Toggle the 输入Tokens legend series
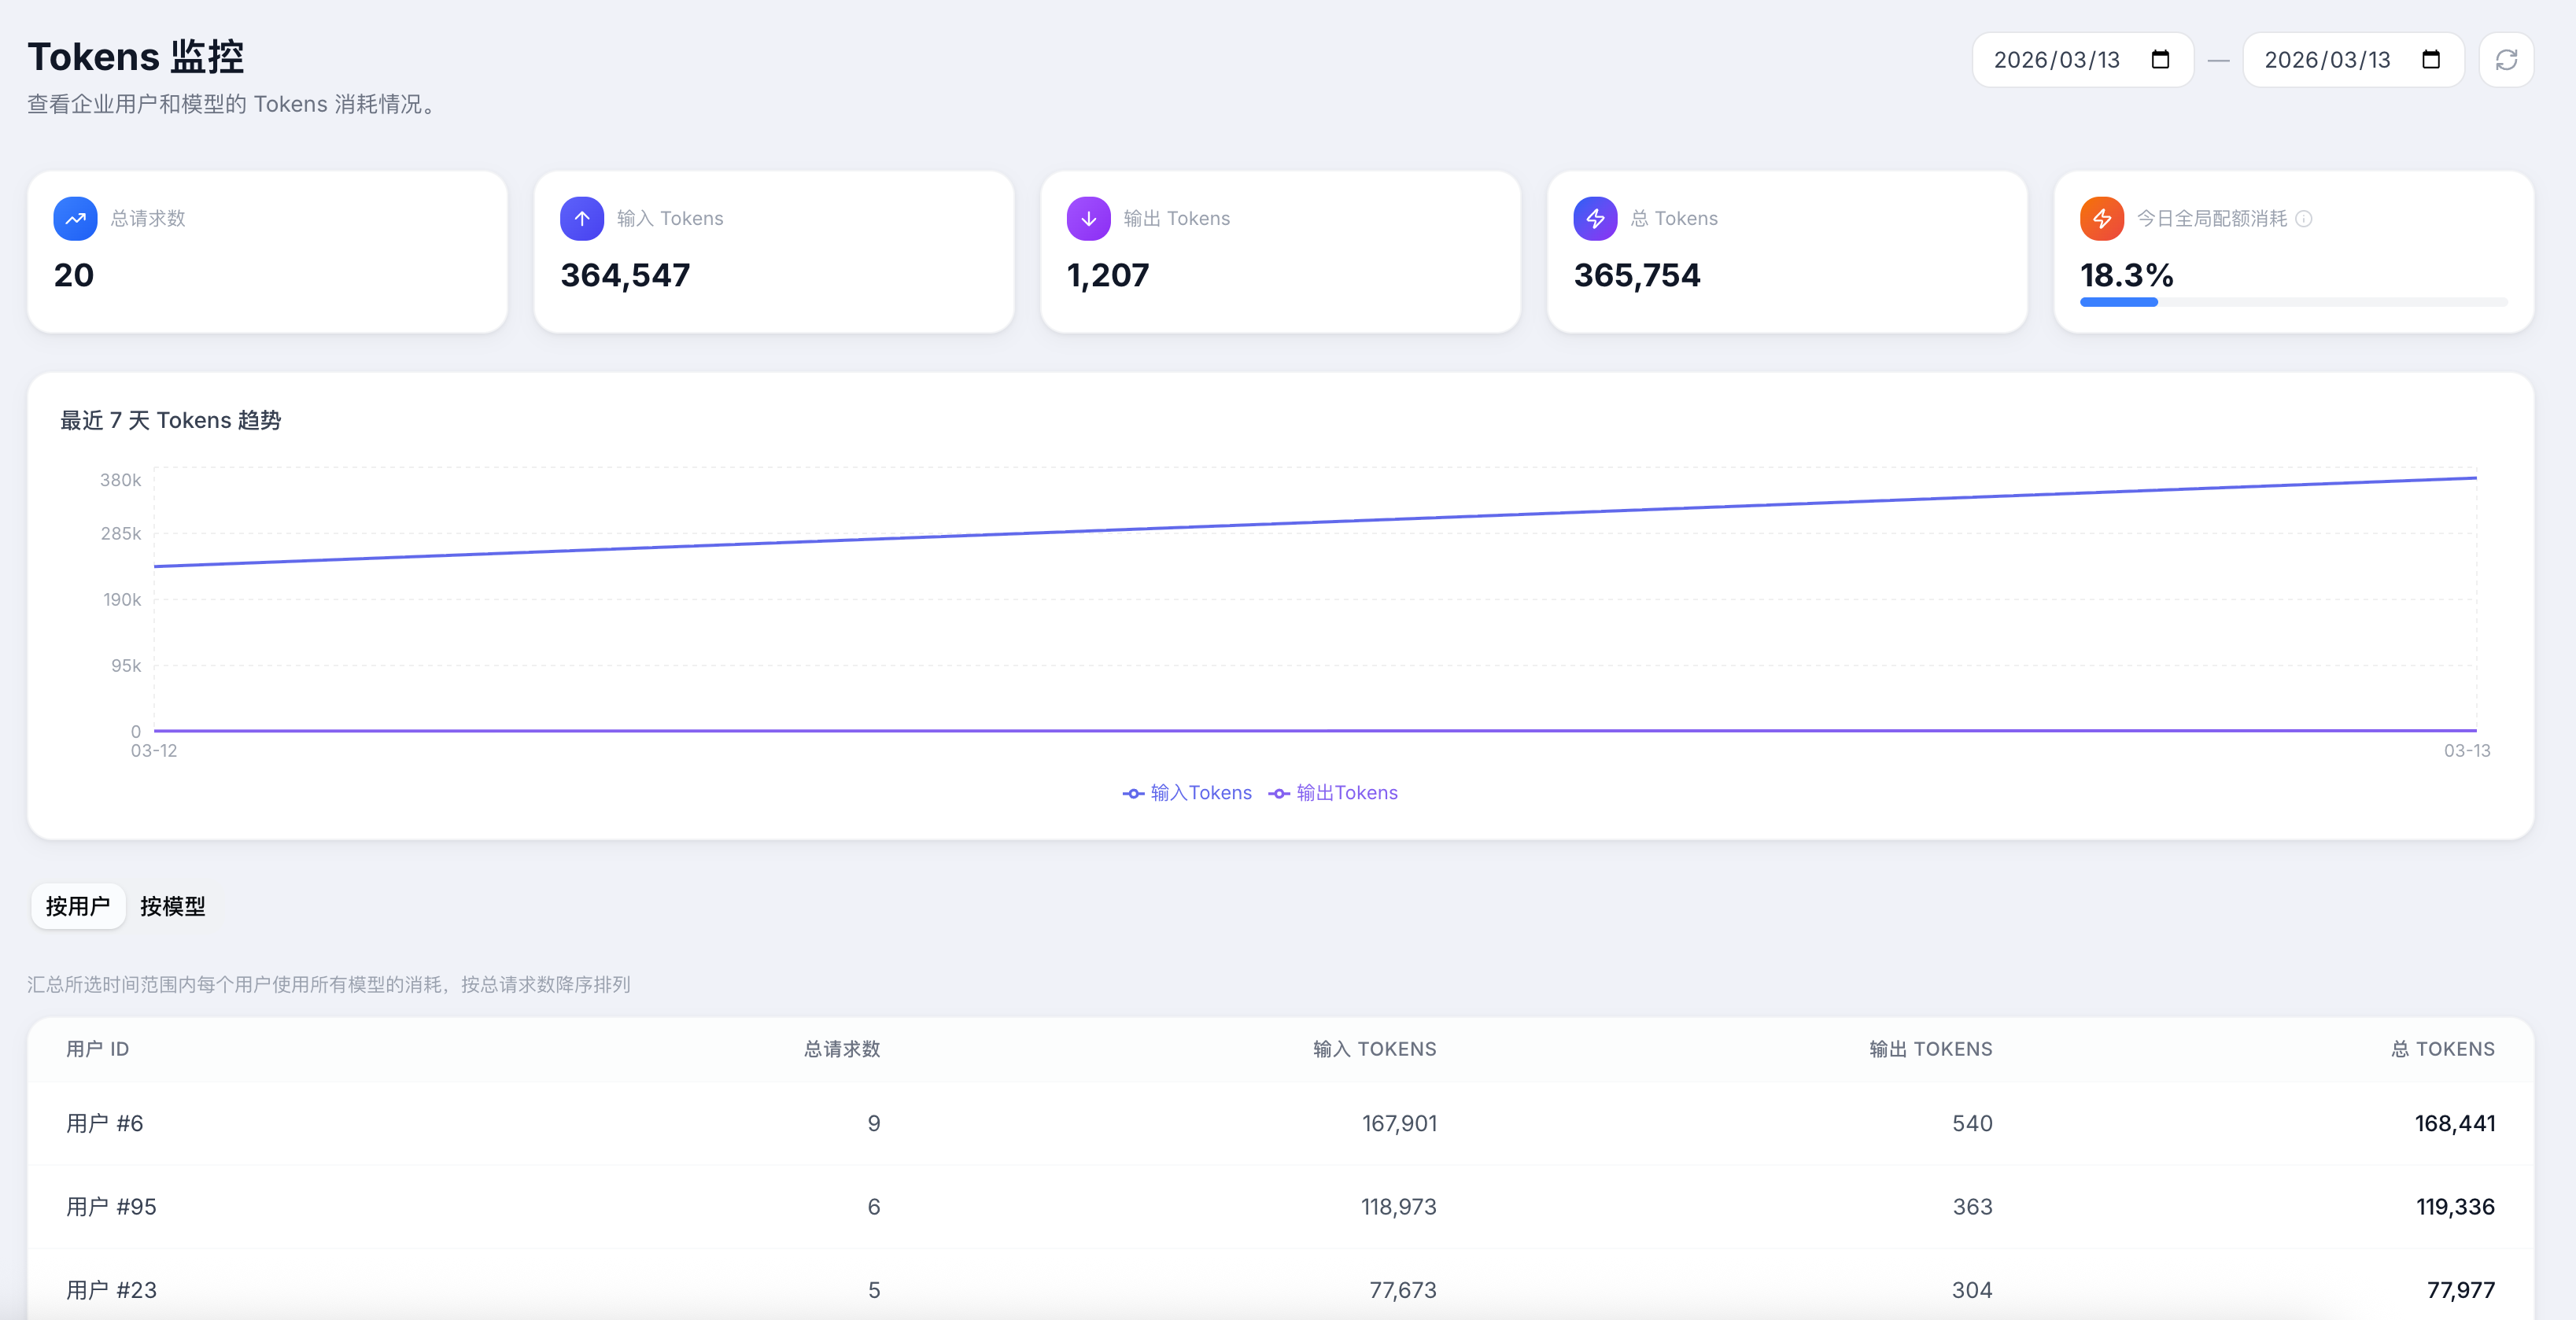This screenshot has width=2576, height=1320. 1188,793
